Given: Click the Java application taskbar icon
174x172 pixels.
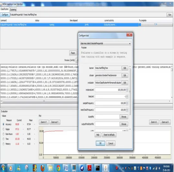Looking at the screenshot, I should [x=106, y=168].
